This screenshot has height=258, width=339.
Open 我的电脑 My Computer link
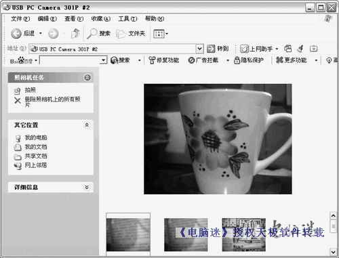[x=36, y=137]
